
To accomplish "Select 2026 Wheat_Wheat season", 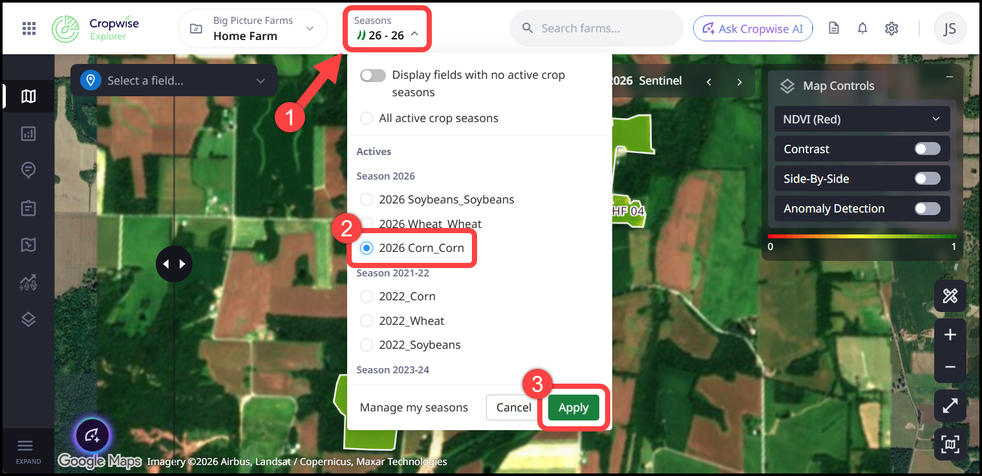I will (367, 223).
